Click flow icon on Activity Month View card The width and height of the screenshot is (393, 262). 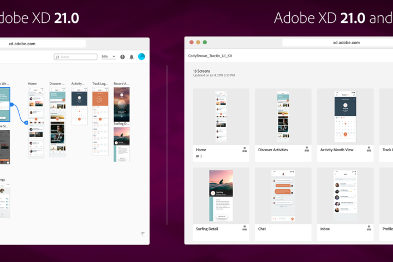(x=369, y=149)
